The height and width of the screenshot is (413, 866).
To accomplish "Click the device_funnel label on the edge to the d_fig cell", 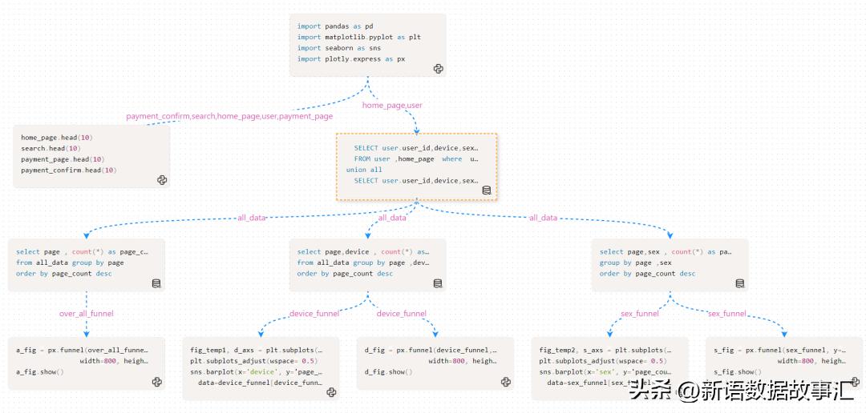I will [402, 314].
